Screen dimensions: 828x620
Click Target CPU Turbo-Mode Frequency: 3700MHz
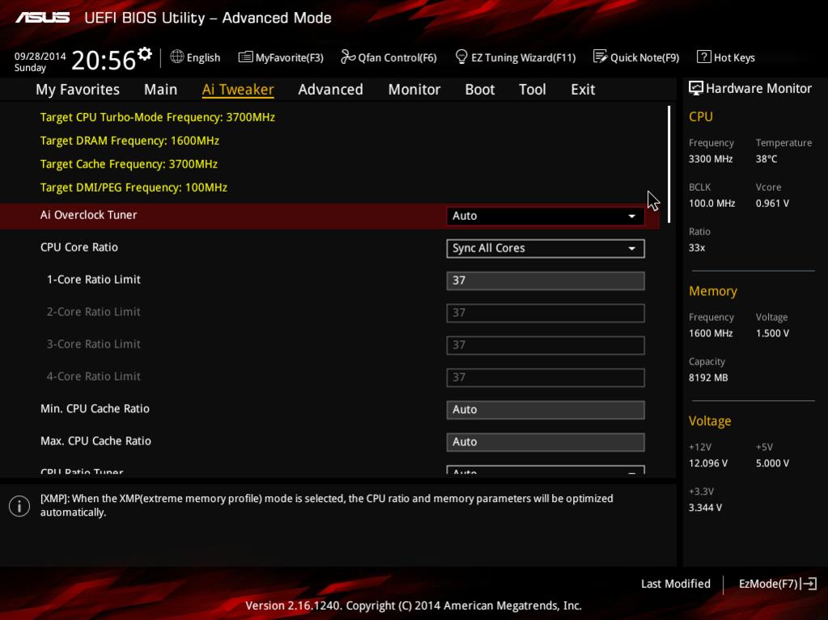point(157,117)
